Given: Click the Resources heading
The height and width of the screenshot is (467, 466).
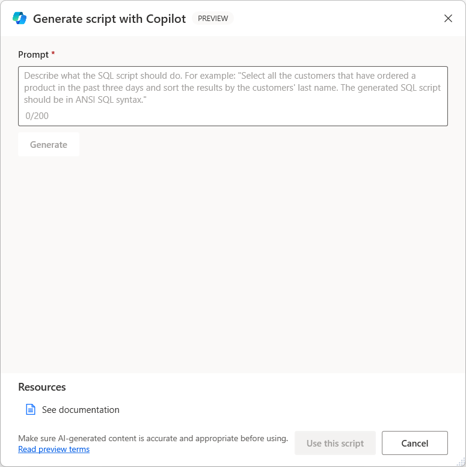Looking at the screenshot, I should pos(42,387).
